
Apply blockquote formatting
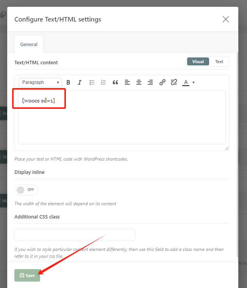coord(115,82)
